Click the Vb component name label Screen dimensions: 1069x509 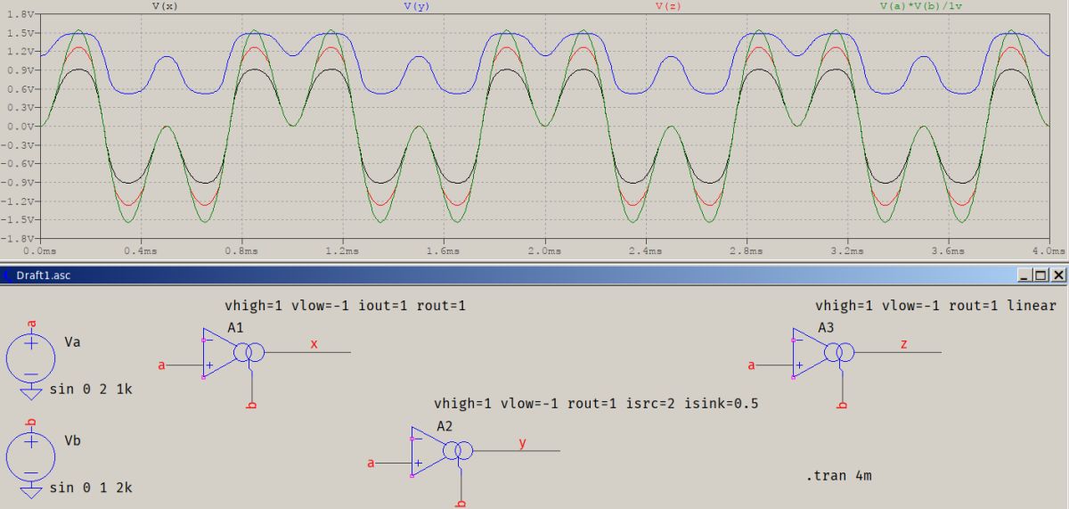[73, 440]
